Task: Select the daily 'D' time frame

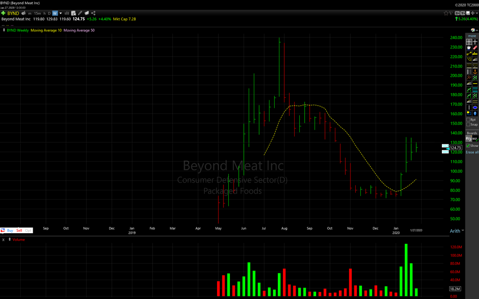Action: (49, 14)
